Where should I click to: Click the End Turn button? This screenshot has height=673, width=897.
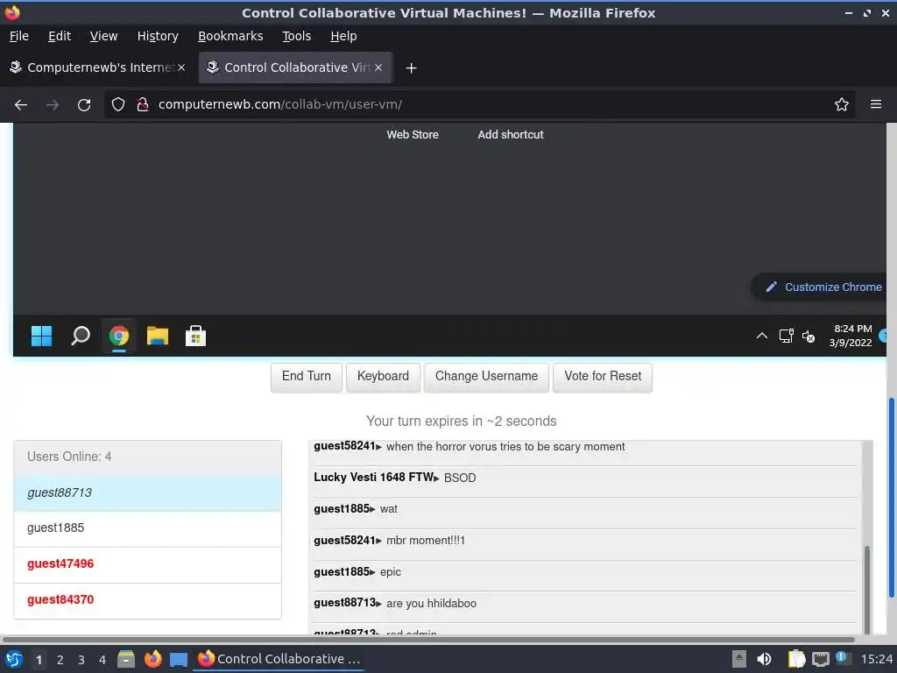[x=306, y=377]
